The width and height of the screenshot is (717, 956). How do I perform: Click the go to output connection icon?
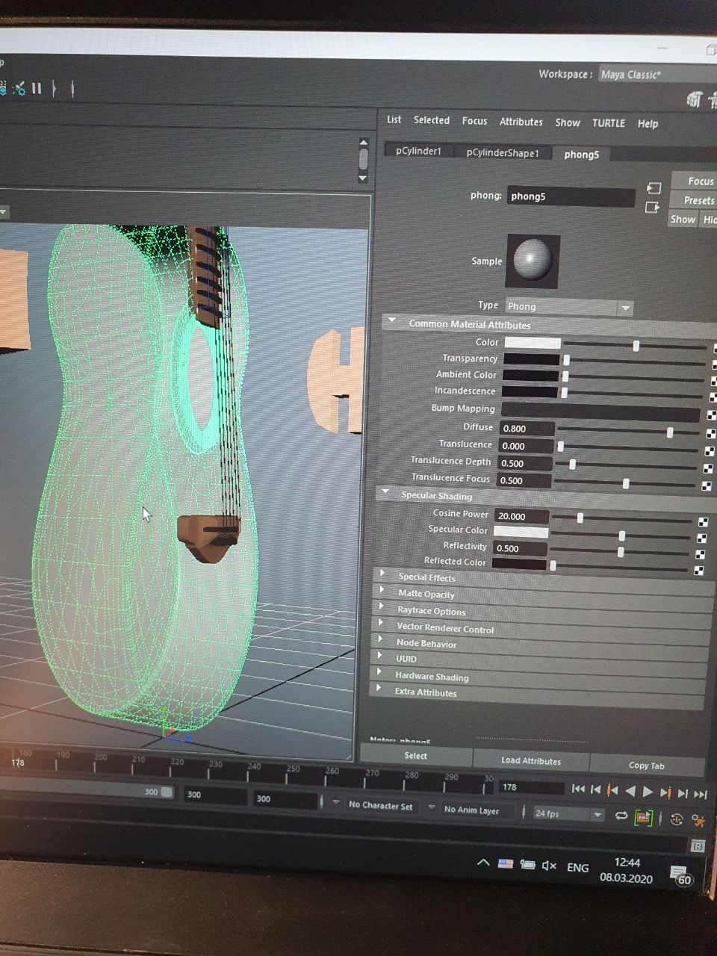[x=653, y=207]
